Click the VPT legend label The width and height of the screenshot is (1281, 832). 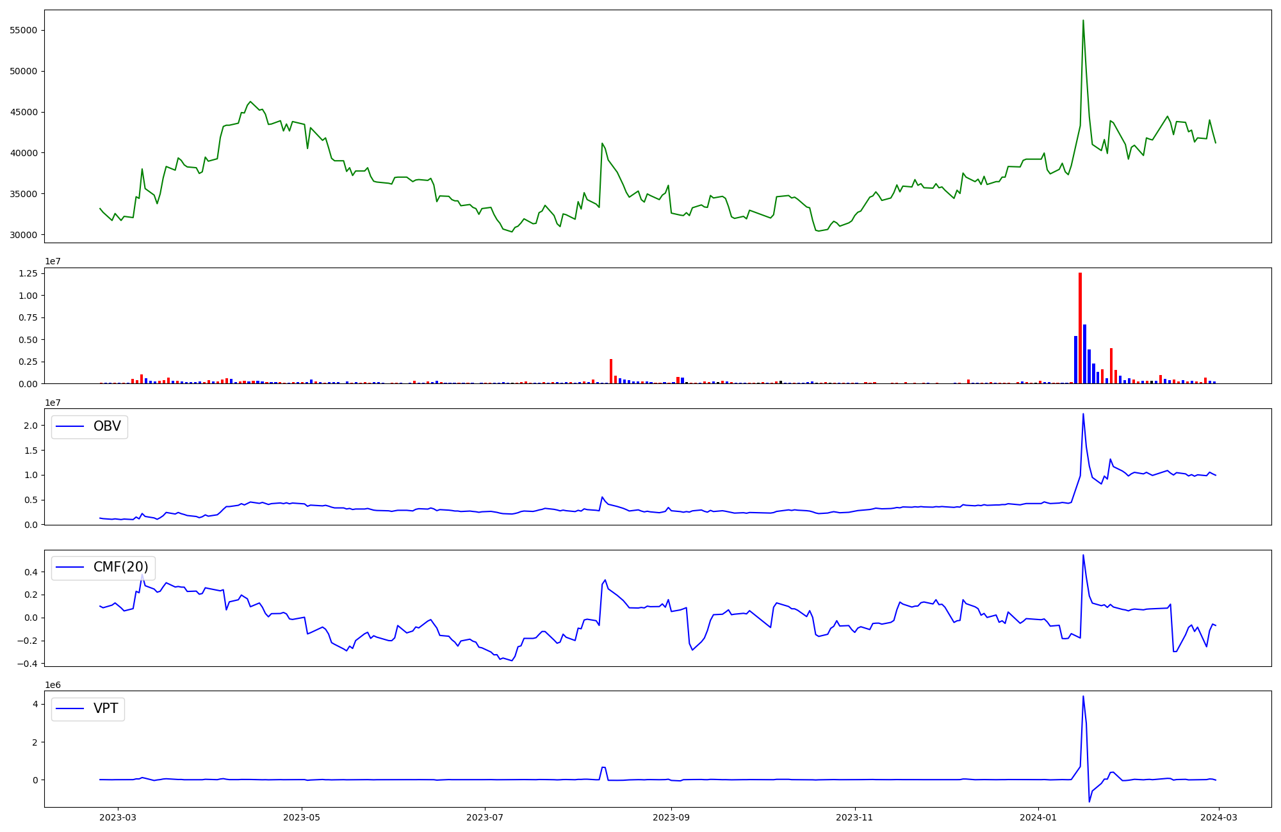(x=106, y=708)
